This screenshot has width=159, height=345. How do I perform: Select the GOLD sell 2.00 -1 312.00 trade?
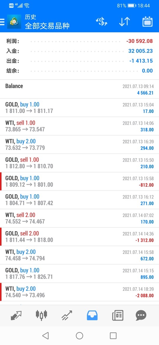[x=79, y=237]
